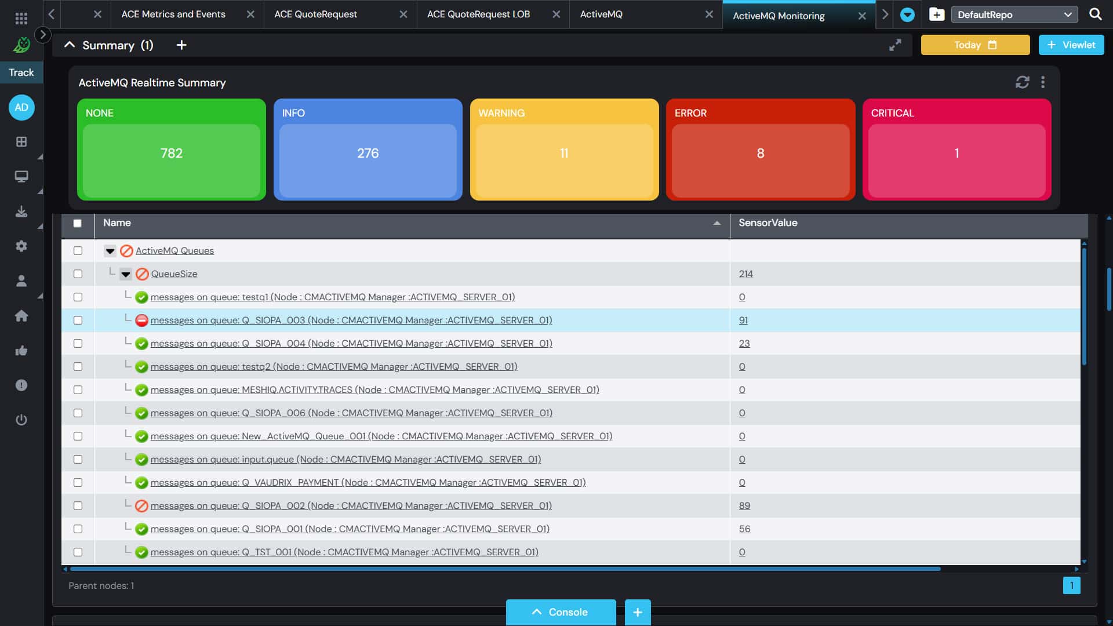Image resolution: width=1113 pixels, height=626 pixels.
Task: Switch to the ACE QuoteRequest LOB tab
Action: click(x=478, y=14)
